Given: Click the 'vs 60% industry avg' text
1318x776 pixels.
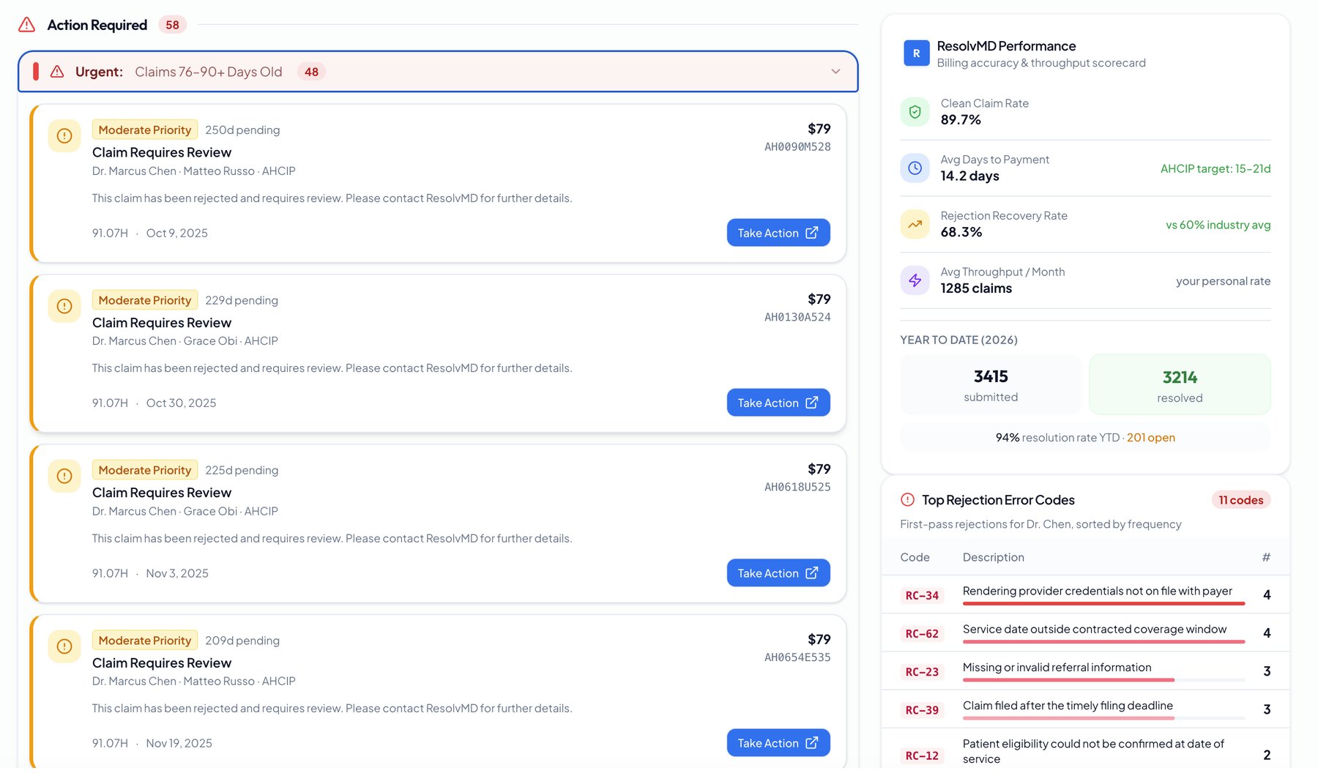Looking at the screenshot, I should tap(1218, 225).
